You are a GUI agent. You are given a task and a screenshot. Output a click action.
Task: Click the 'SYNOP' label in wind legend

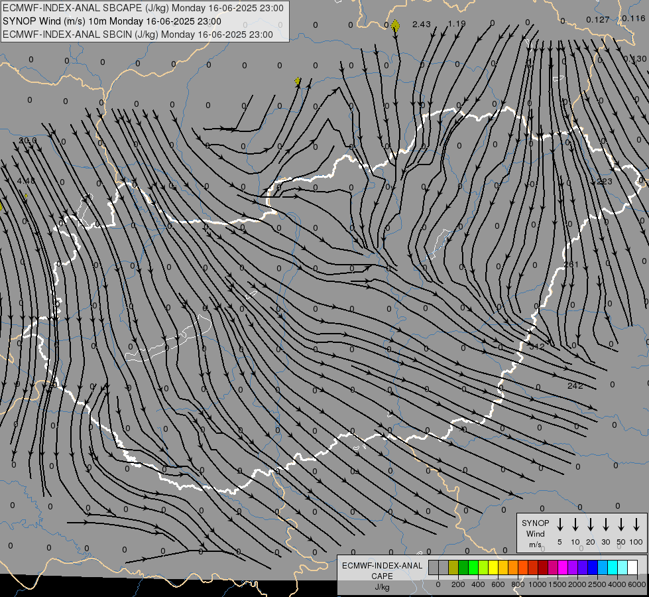point(535,523)
